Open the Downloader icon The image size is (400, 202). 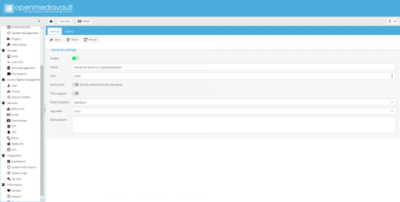coord(8,120)
